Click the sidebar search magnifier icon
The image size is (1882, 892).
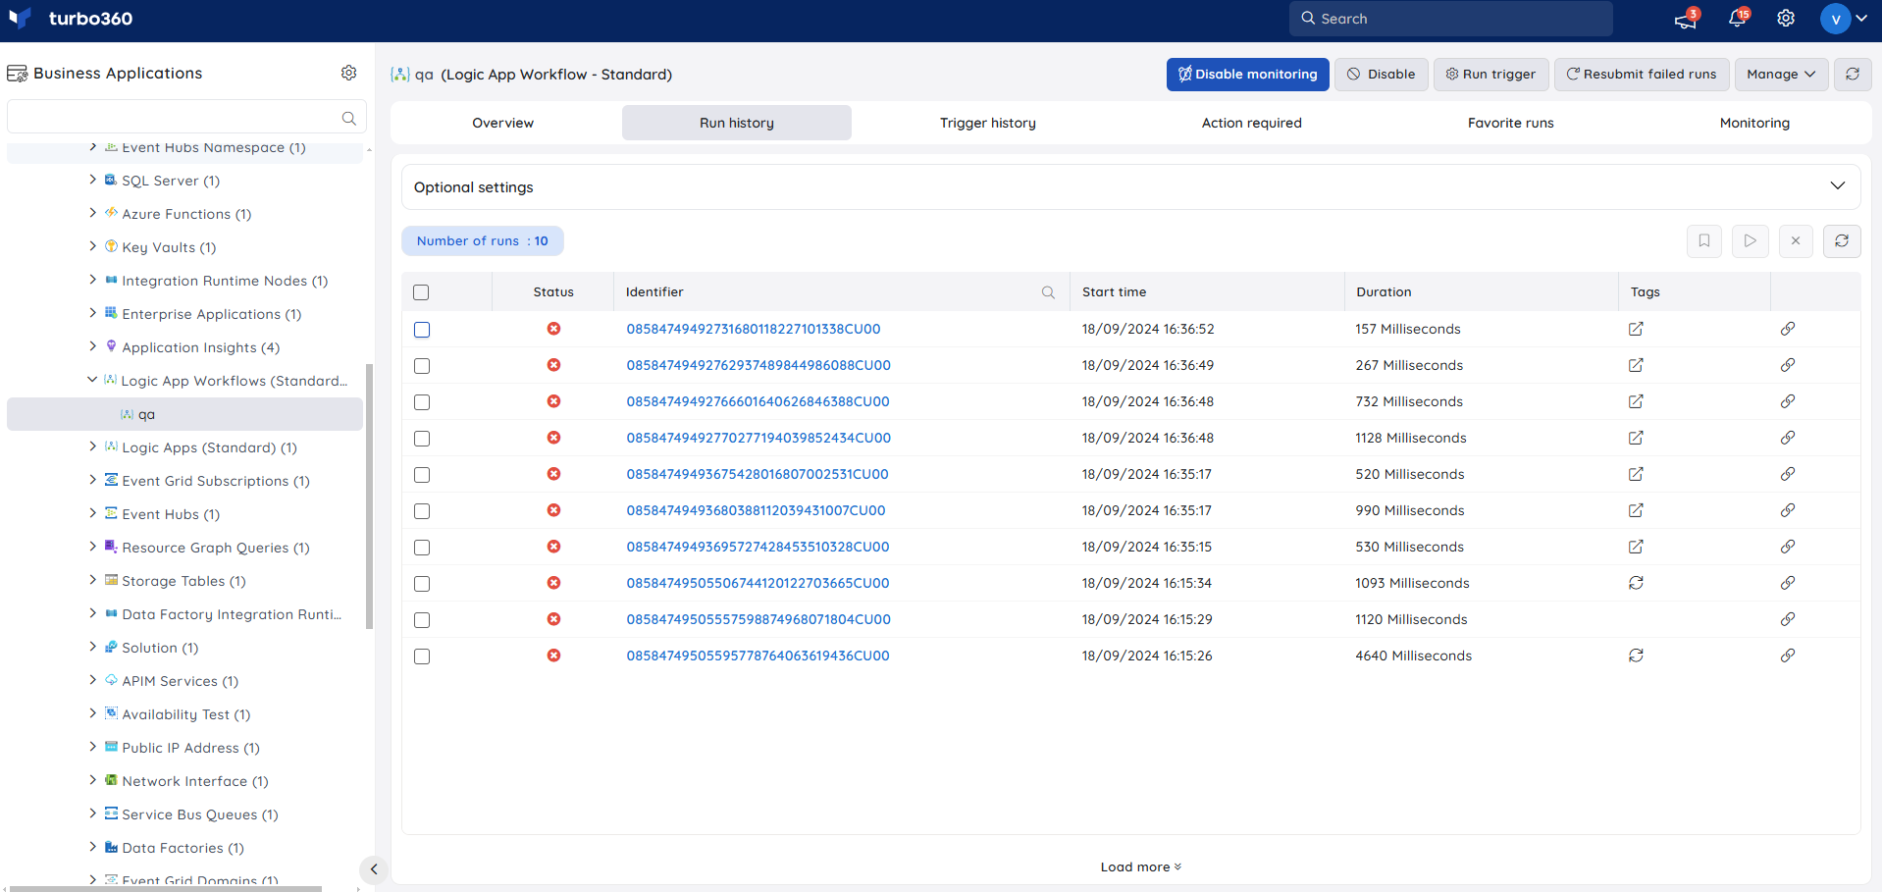(x=348, y=118)
